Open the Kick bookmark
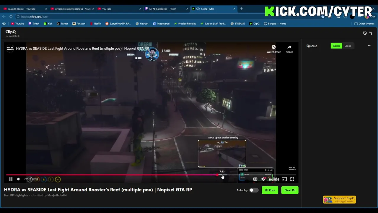Screen dimensions: 378x213 tap(48, 24)
